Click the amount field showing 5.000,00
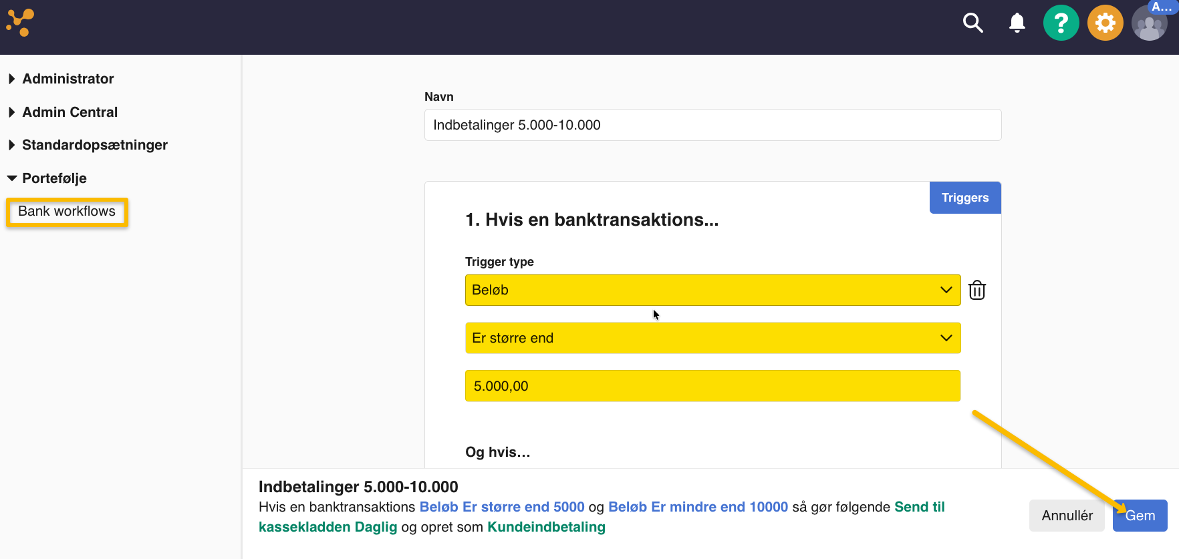The width and height of the screenshot is (1179, 559). click(x=712, y=386)
